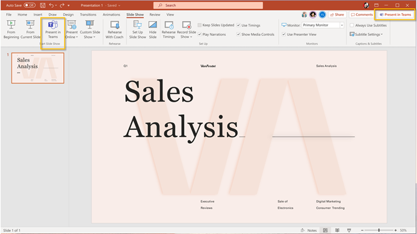The image size is (417, 234).
Task: Switch to the Animations tab
Action: click(111, 14)
